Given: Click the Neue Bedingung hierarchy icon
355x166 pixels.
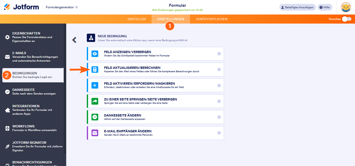Looking at the screenshot, I should point(91,38).
